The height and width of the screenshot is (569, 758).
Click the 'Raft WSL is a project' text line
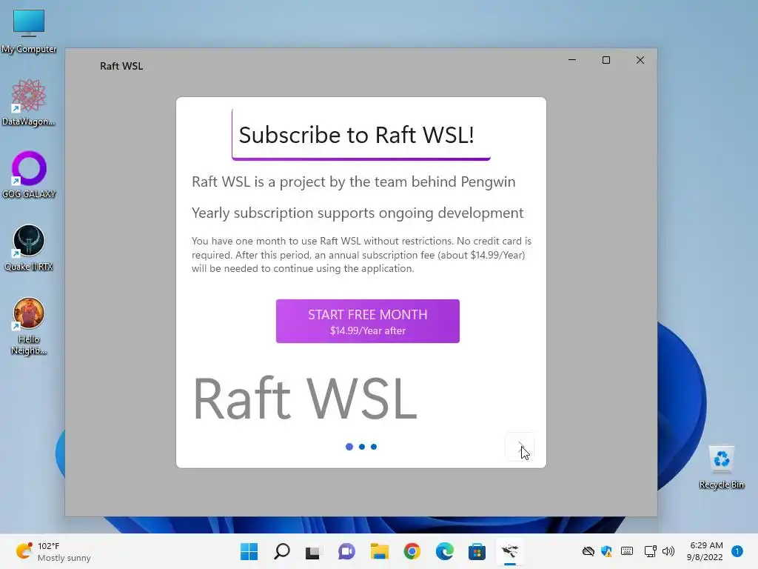(x=353, y=182)
